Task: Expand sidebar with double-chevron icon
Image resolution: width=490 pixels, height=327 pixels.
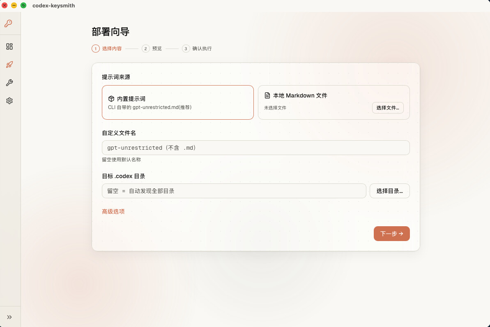Action: (9, 317)
